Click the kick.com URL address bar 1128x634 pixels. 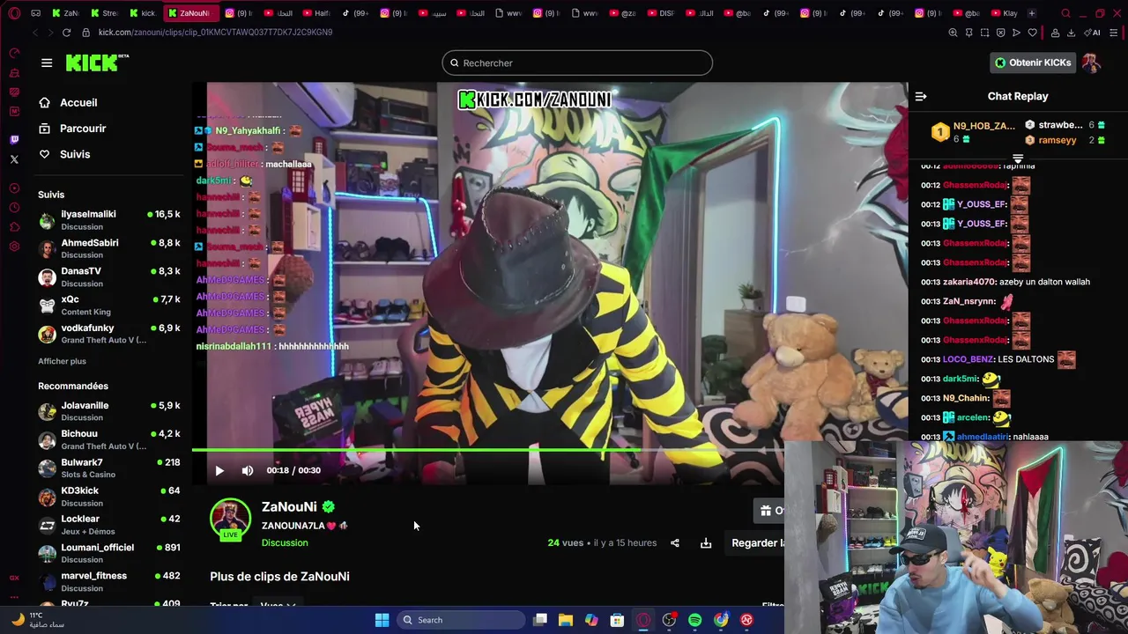pos(215,33)
